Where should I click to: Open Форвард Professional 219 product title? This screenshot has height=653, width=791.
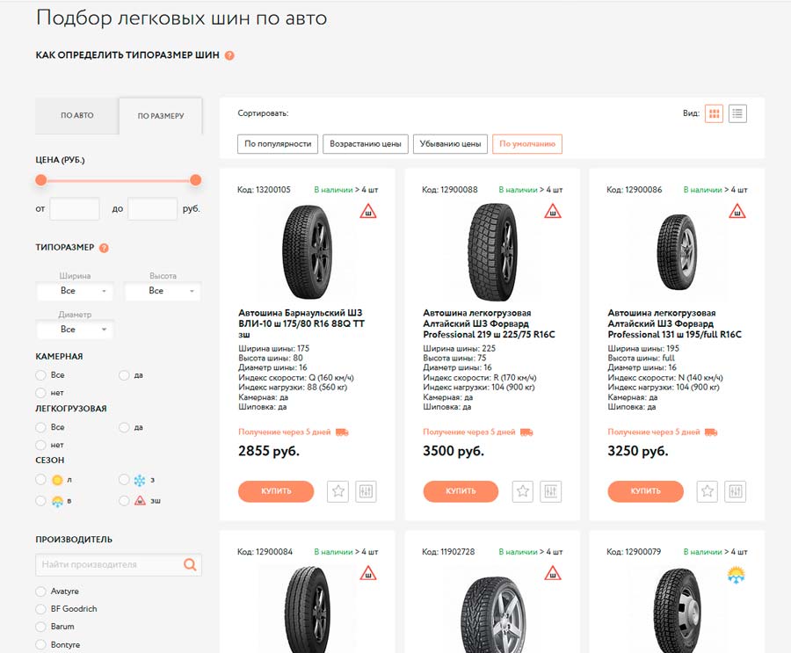[489, 323]
